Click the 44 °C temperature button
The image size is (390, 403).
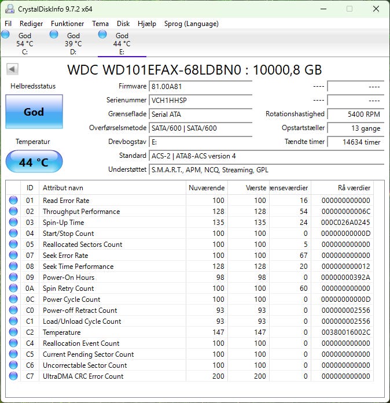(34, 162)
